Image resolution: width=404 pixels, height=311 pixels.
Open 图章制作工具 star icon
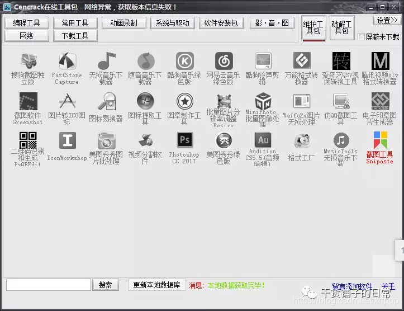(184, 101)
